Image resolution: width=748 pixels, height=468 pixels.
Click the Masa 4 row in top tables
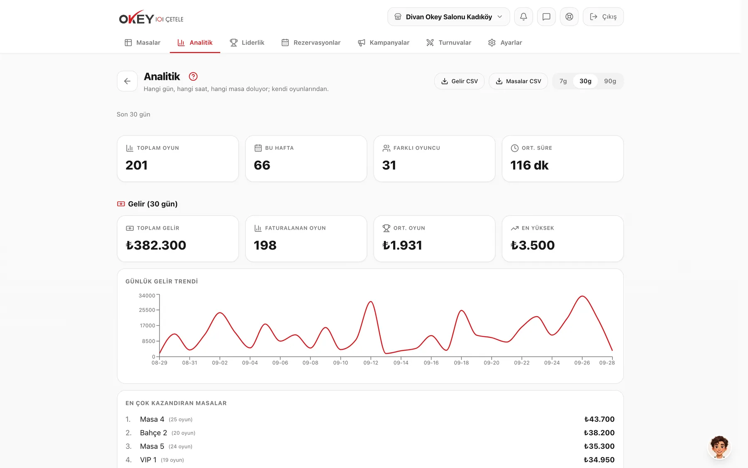coord(370,419)
